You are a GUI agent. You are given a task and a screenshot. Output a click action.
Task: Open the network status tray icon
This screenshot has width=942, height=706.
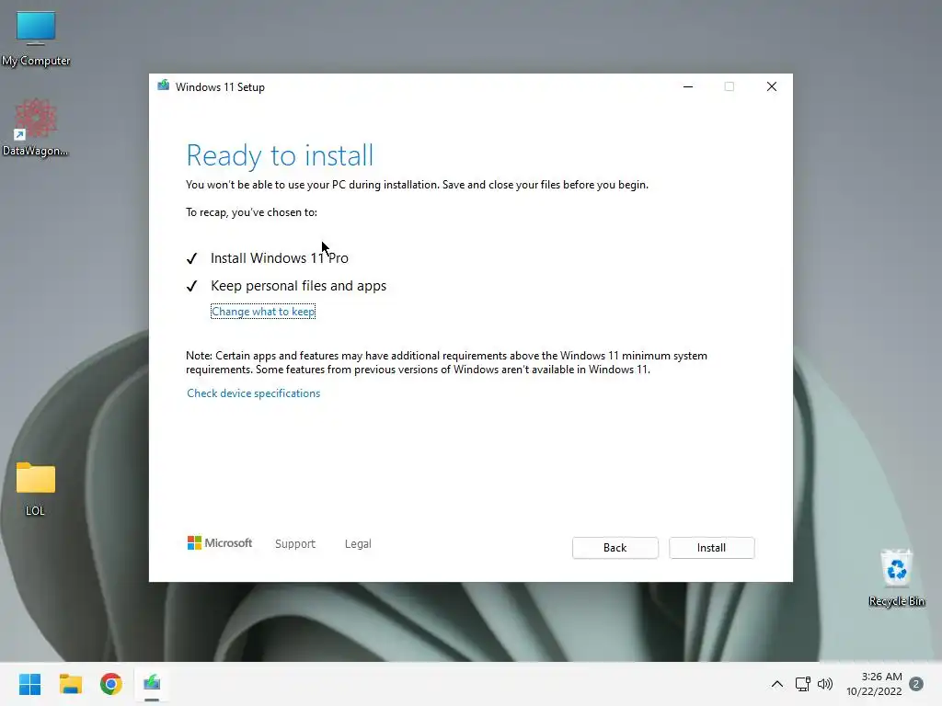(802, 684)
